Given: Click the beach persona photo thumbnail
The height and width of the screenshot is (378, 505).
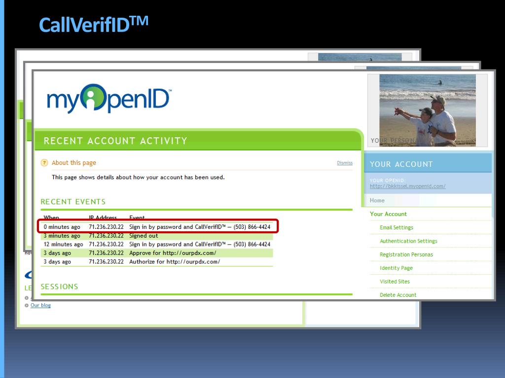Looking at the screenshot, I should point(428,110).
